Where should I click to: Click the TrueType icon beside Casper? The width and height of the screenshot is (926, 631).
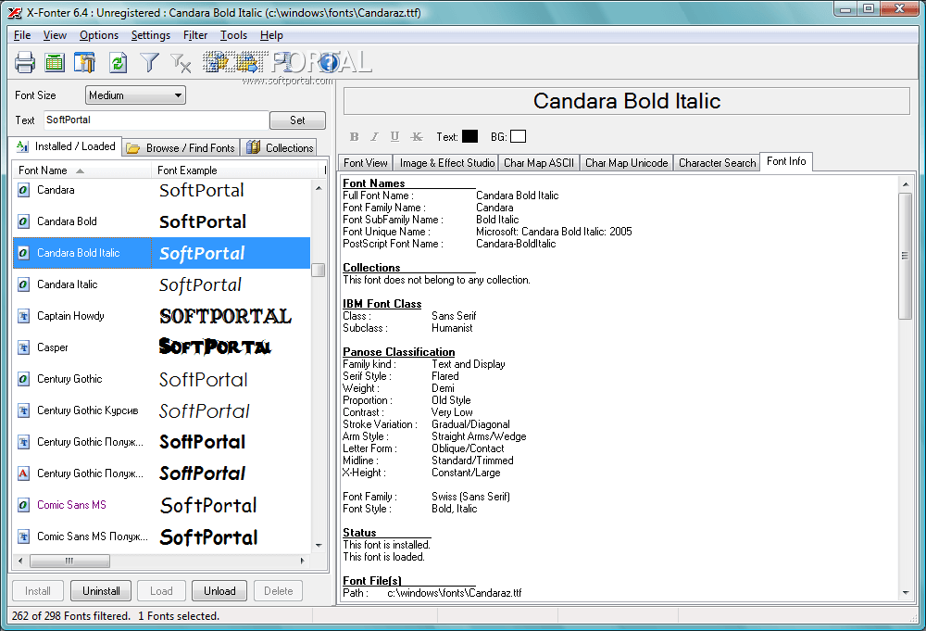[x=23, y=347]
